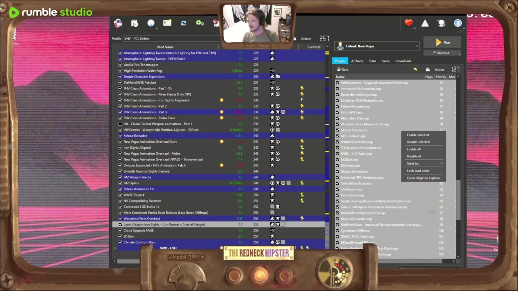The image size is (518, 291).
Task: Open the warning triangle notifications icon
Action: tap(425, 23)
